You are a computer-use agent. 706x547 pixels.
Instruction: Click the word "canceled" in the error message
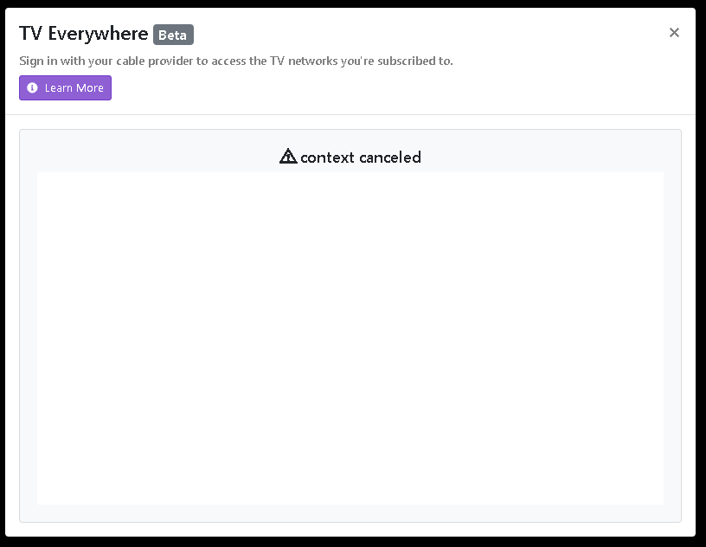tap(390, 158)
